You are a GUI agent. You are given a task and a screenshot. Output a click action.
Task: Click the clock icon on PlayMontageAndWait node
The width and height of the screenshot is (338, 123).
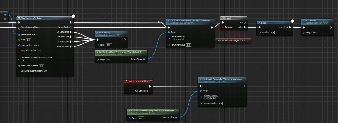click(x=73, y=16)
